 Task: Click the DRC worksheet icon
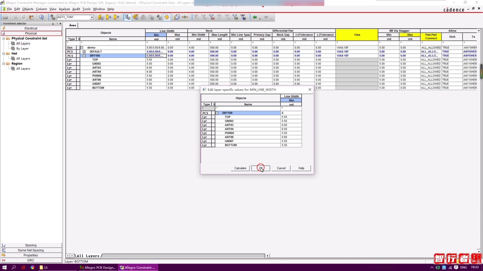coord(4,260)
